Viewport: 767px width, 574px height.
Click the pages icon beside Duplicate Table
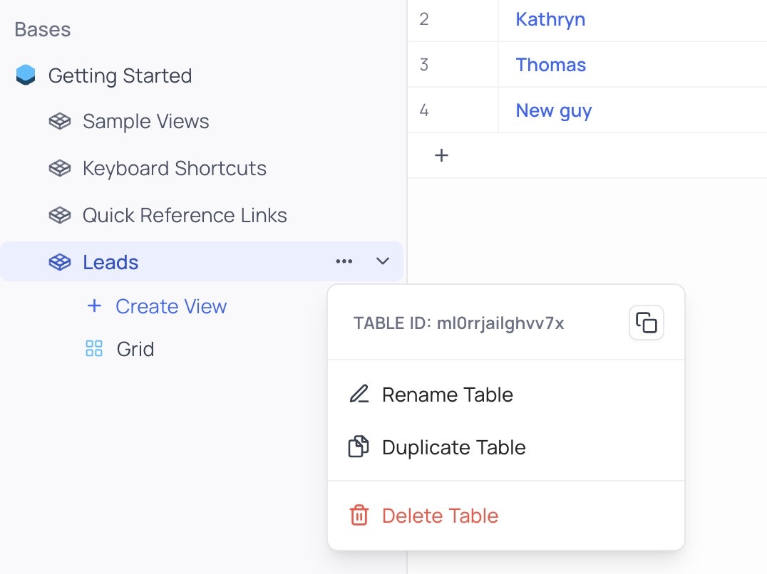(x=360, y=447)
